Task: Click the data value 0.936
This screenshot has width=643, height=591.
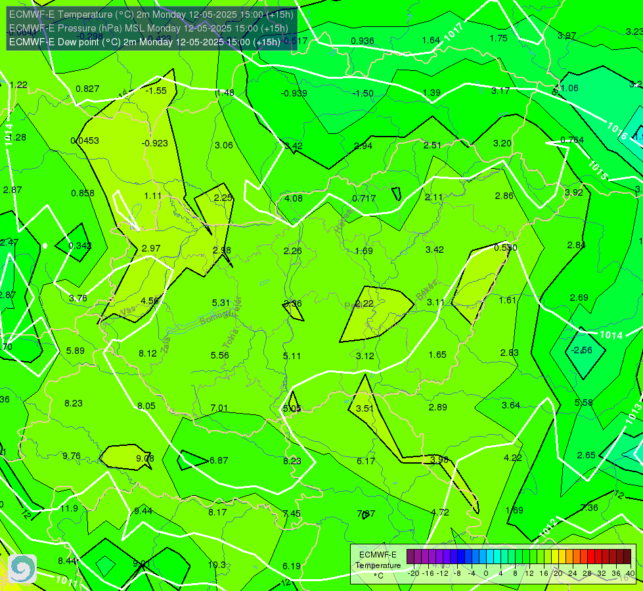Action: (x=363, y=41)
